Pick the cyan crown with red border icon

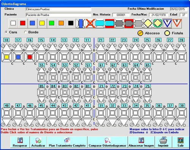pos(109,23)
